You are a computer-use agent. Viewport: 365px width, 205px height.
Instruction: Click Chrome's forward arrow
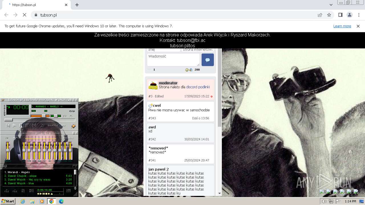point(15,15)
